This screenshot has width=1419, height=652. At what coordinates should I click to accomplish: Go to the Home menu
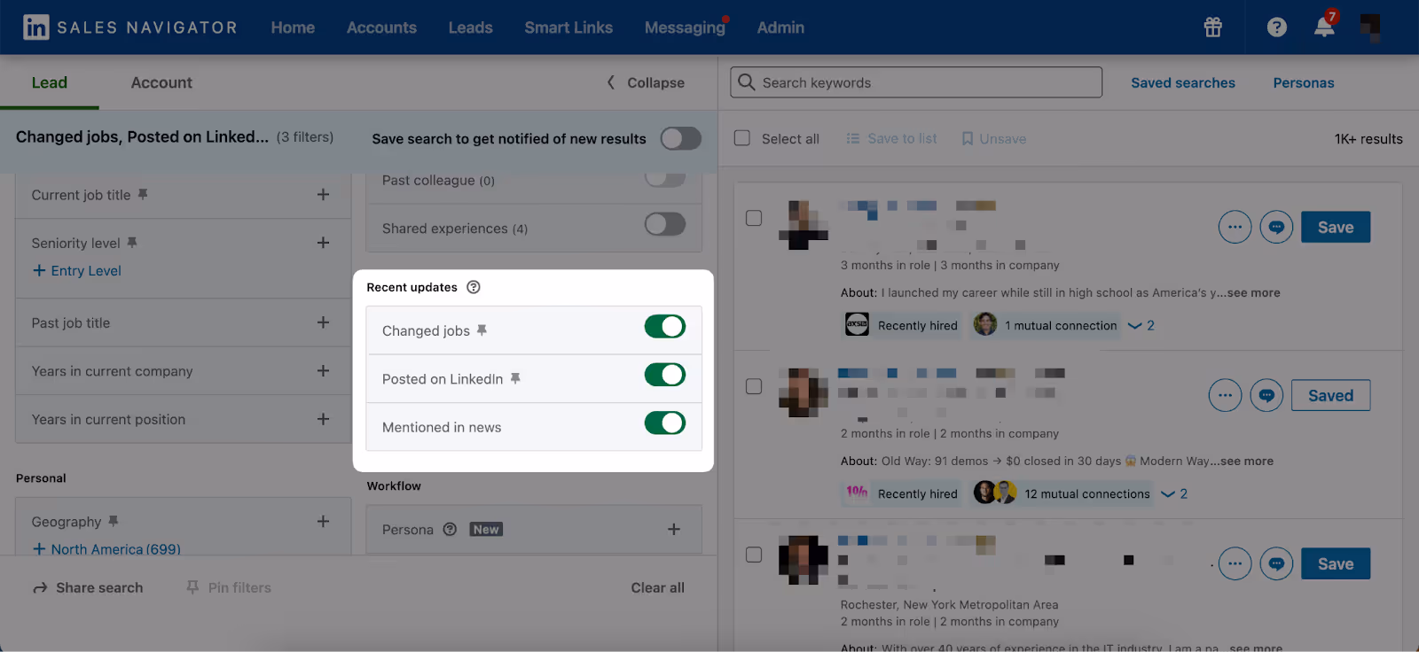(x=293, y=27)
